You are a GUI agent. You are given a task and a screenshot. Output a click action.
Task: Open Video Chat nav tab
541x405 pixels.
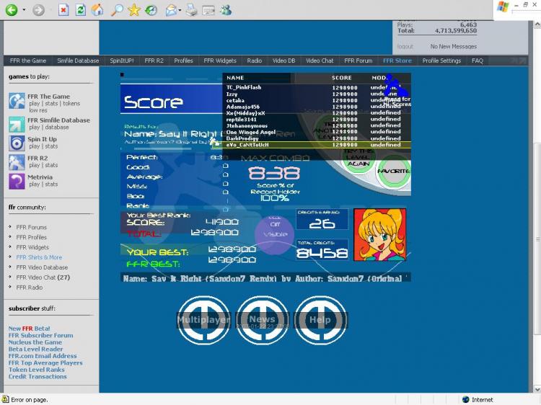coord(320,61)
